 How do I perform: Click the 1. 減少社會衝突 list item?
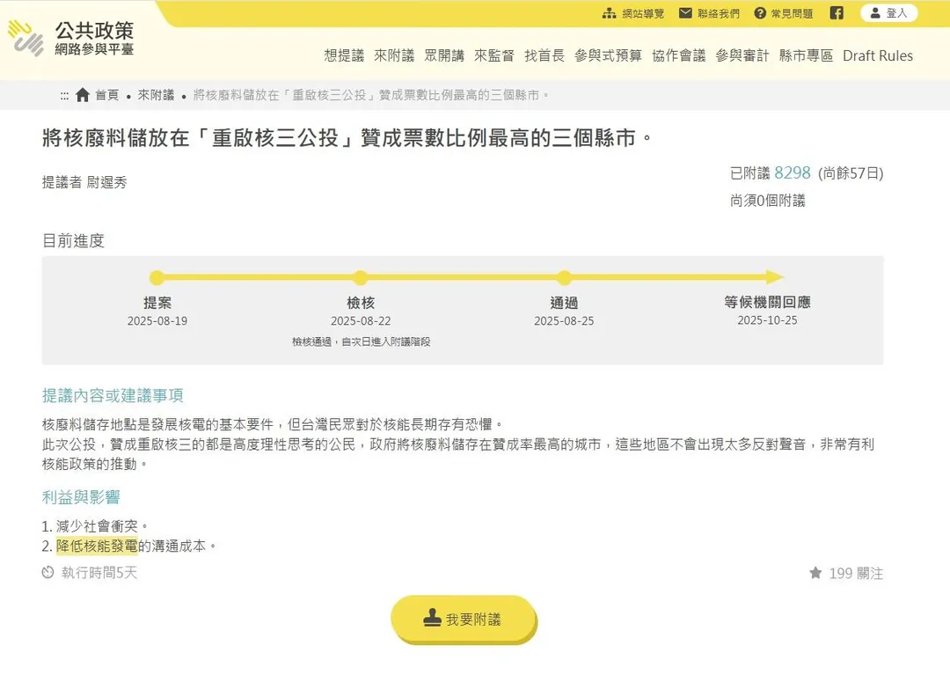click(95, 525)
